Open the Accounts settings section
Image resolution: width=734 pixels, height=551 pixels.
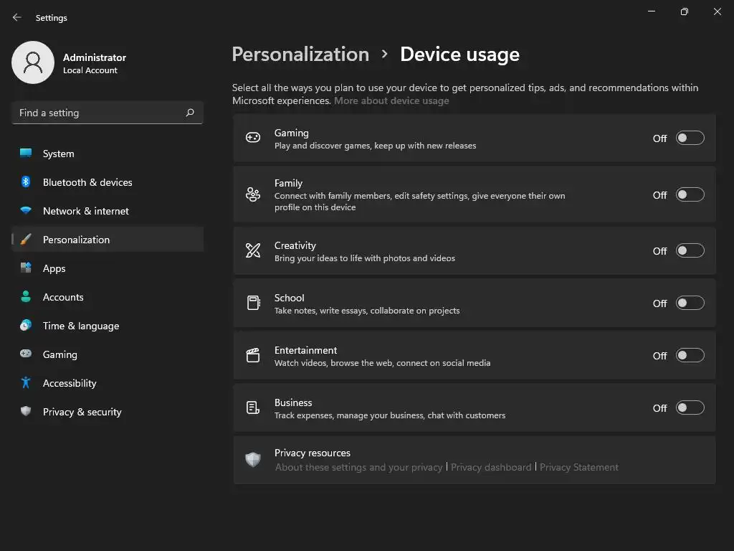point(63,297)
